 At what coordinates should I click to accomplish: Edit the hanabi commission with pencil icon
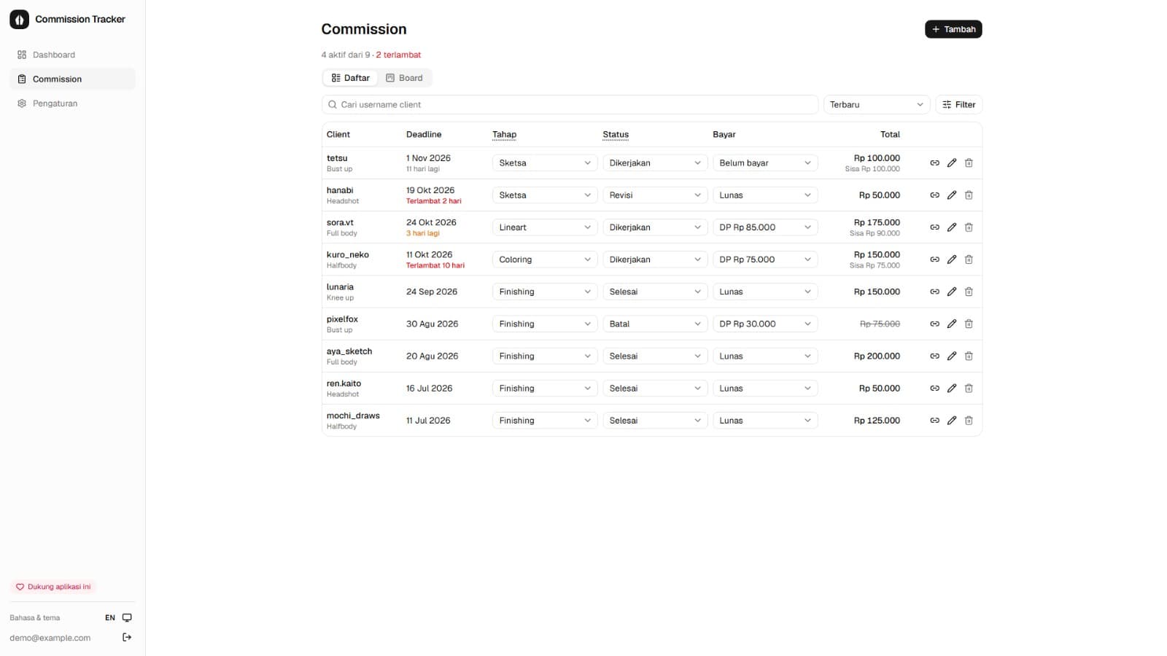tap(952, 195)
